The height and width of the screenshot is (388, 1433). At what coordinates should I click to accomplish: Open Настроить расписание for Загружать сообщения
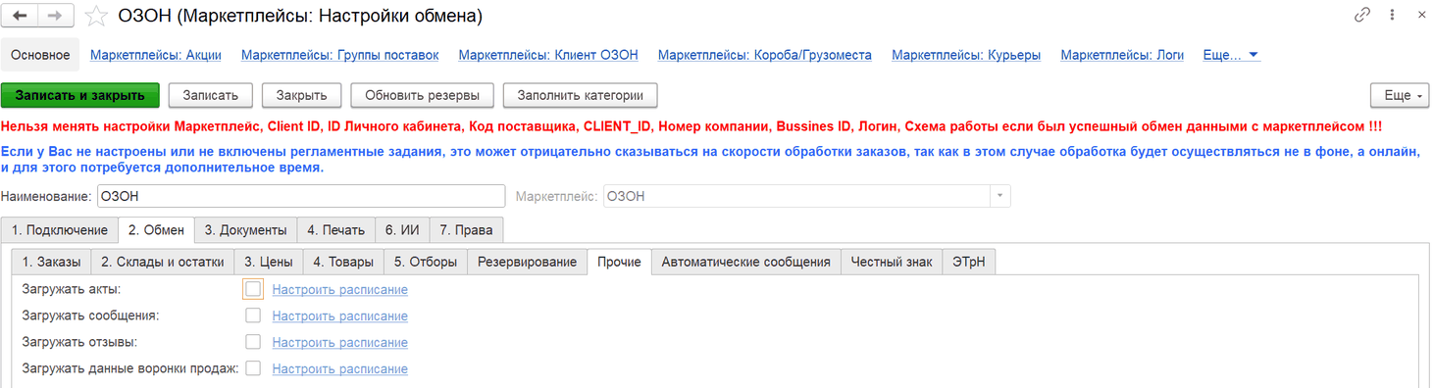click(x=340, y=315)
